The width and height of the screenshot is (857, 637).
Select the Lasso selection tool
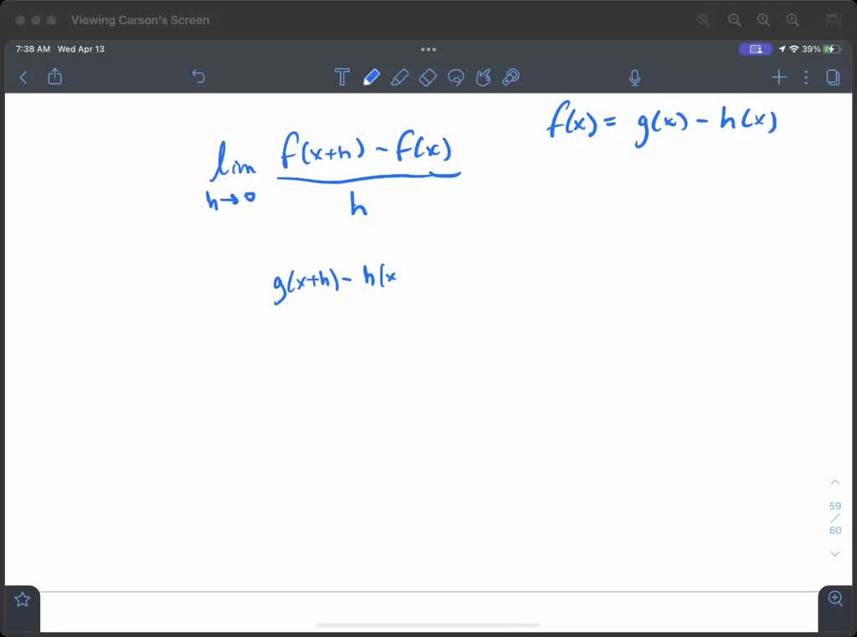pos(456,76)
